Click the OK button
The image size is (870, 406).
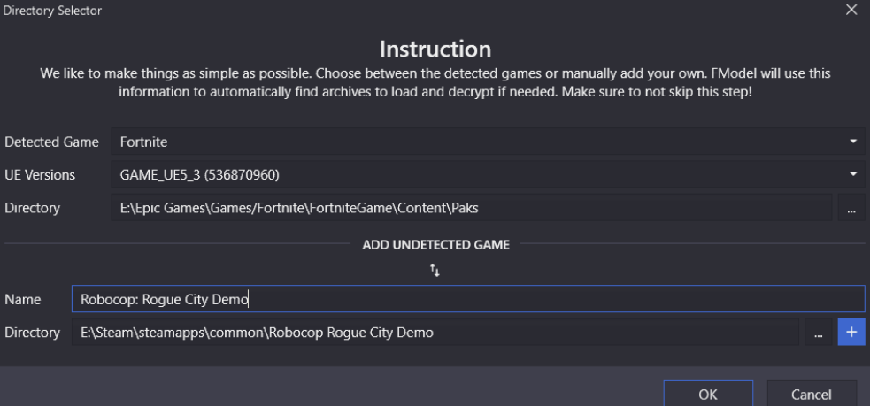tap(708, 394)
